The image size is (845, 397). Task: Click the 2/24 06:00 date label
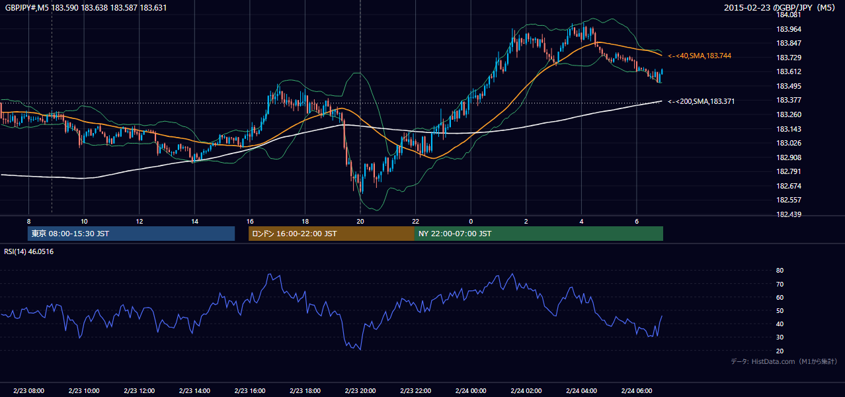636,391
